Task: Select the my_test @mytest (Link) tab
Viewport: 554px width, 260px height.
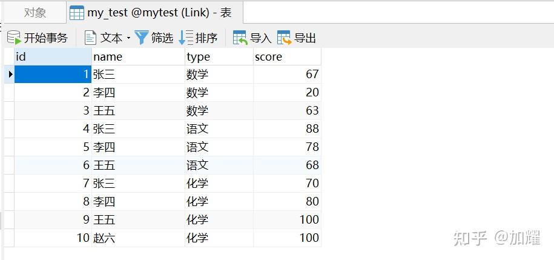Action: pos(159,13)
